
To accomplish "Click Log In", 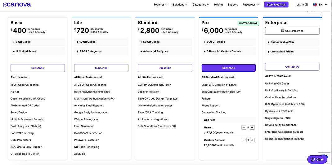I will point(302,4).
